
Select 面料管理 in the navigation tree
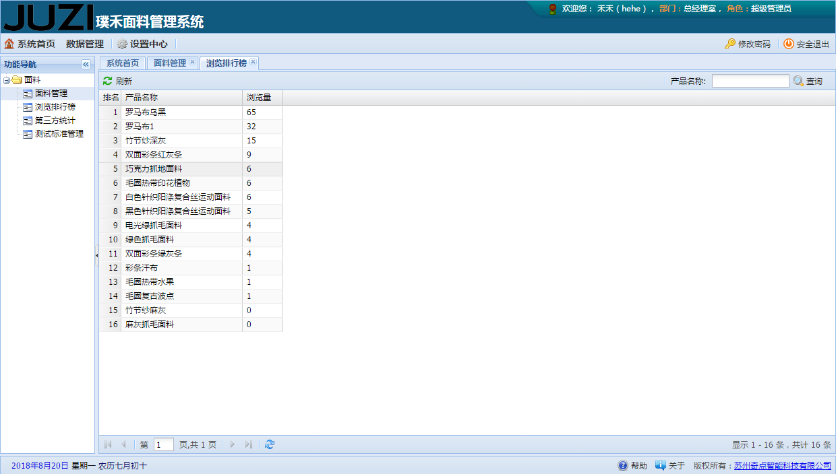(51, 94)
